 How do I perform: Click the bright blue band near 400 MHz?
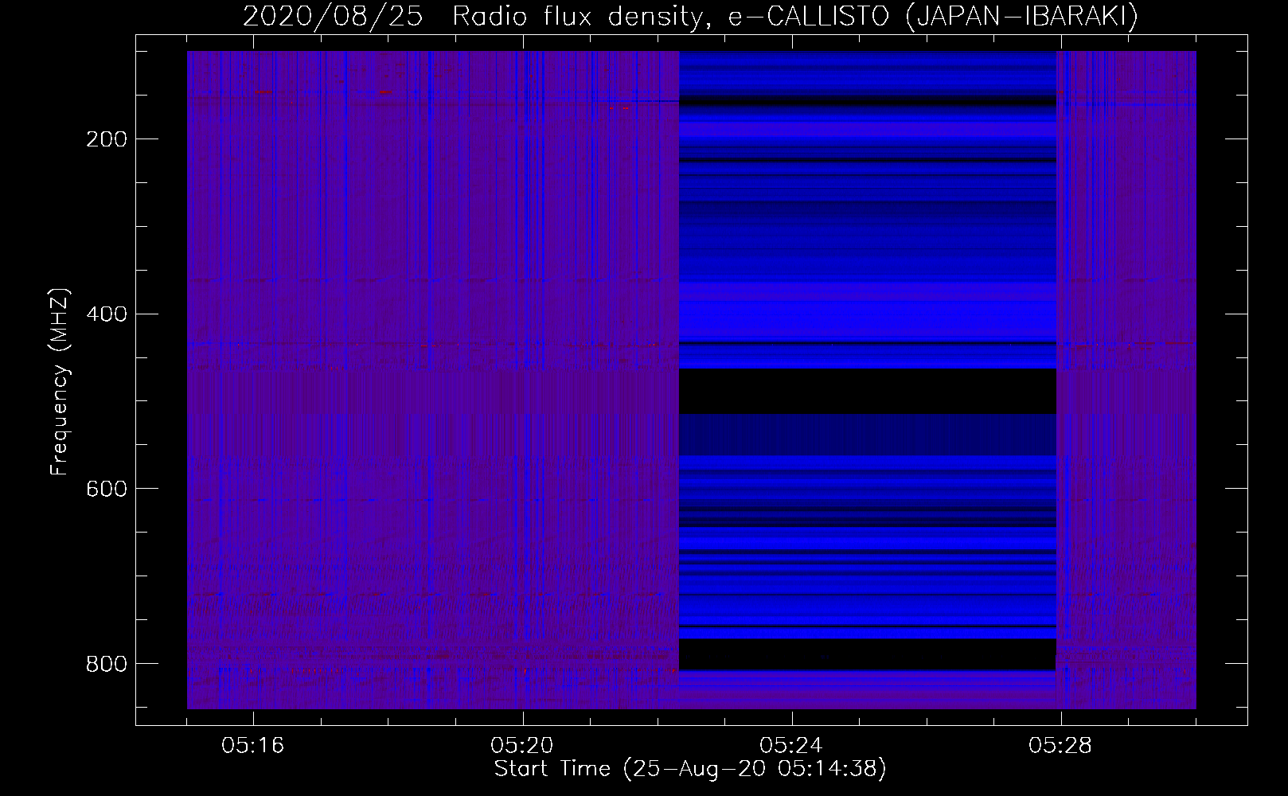click(x=868, y=312)
